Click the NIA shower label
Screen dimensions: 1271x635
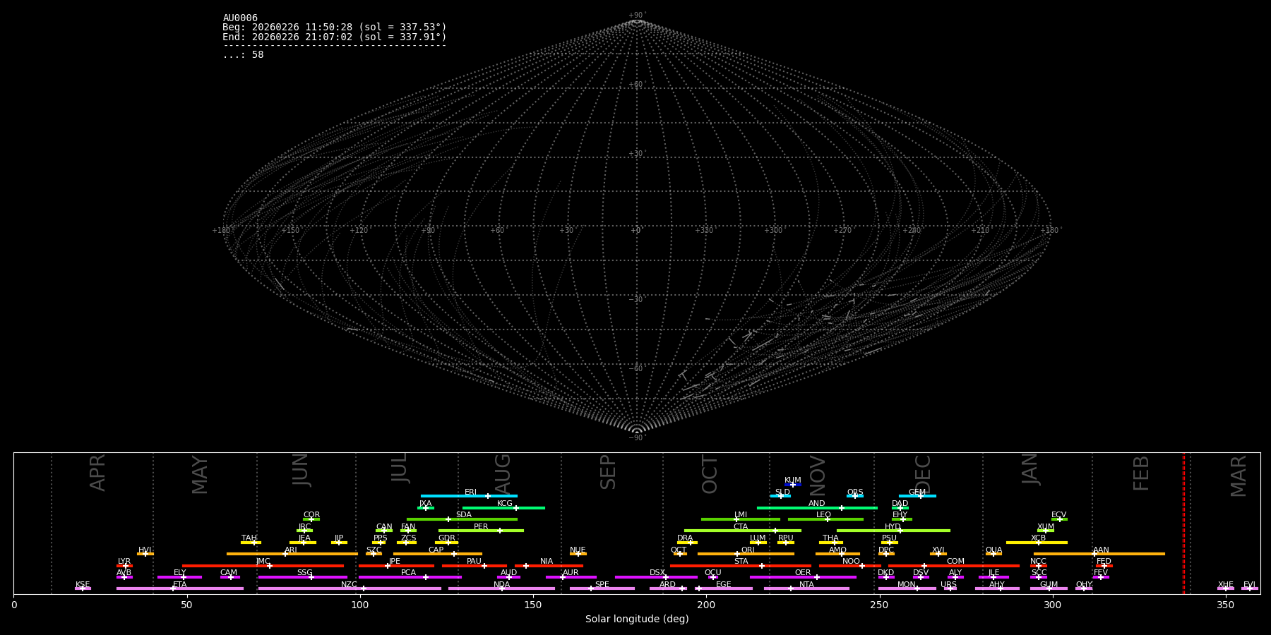click(x=547, y=562)
